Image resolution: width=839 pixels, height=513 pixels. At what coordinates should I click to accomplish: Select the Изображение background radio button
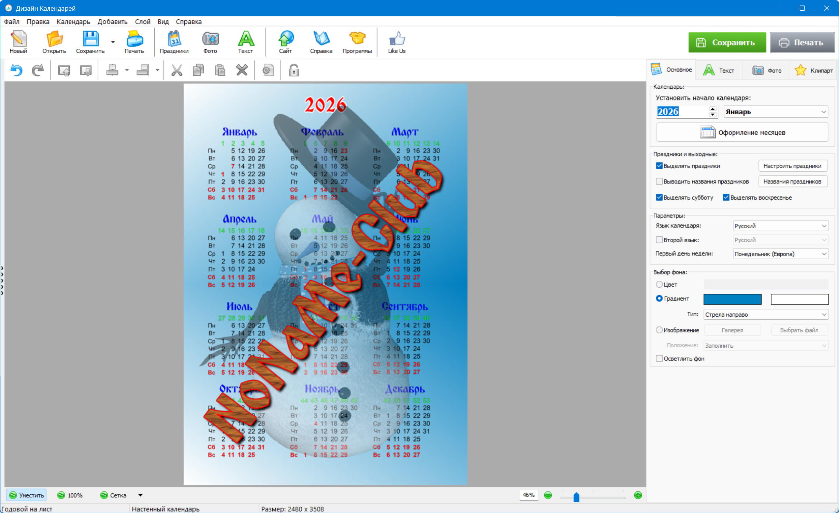coord(659,330)
